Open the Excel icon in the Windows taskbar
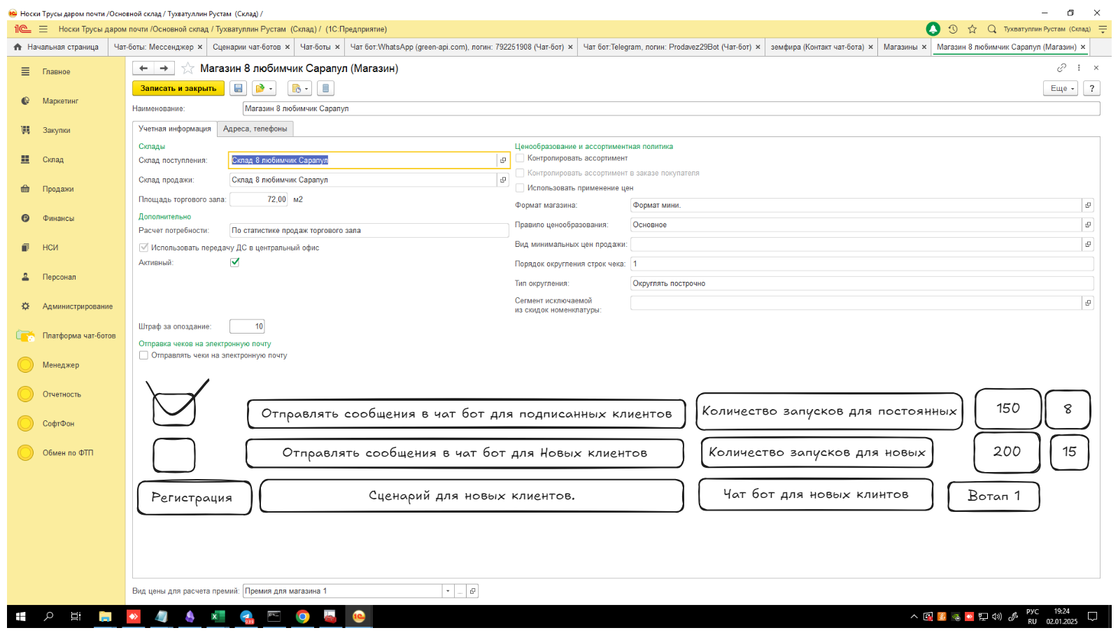The width and height of the screenshot is (1118, 635). (x=218, y=616)
